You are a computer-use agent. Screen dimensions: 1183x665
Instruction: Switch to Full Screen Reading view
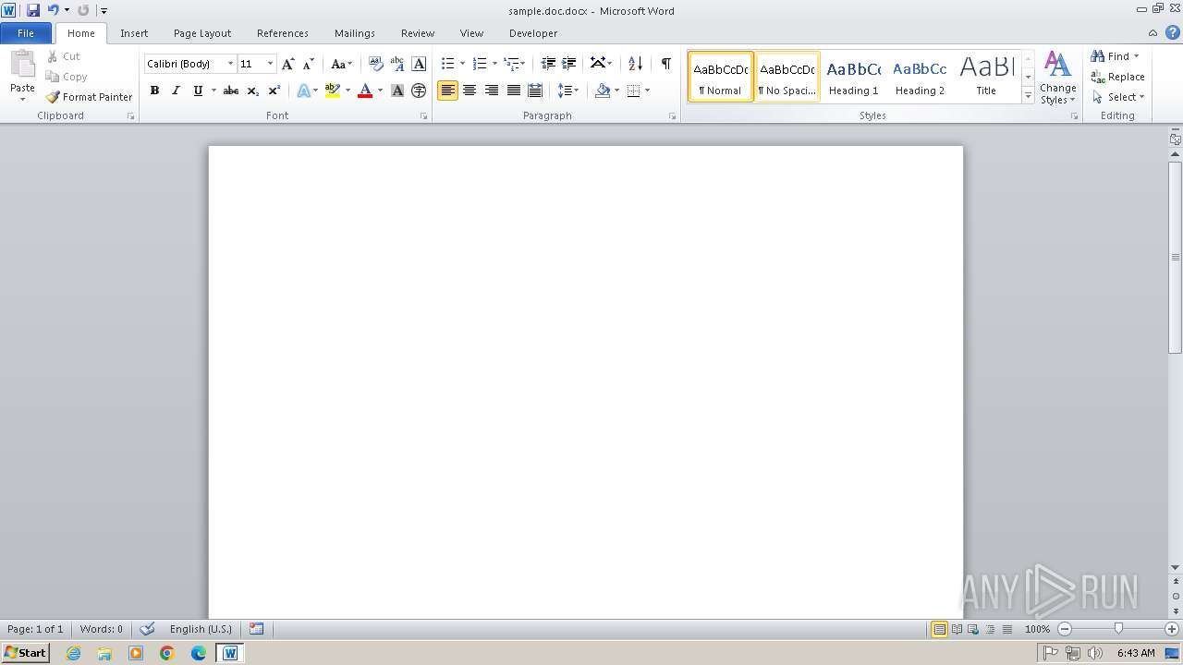pos(957,629)
